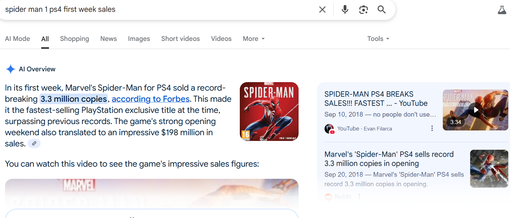Screen dimensions: 510x218
Task: Click 'You can watch this video' sentence
Action: point(132,164)
